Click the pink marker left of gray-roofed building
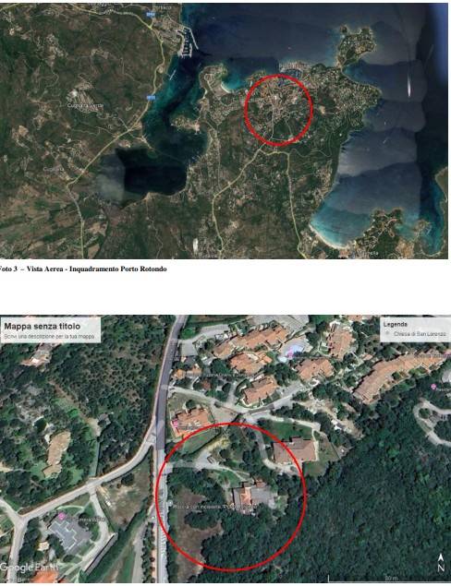 click(x=62, y=517)
